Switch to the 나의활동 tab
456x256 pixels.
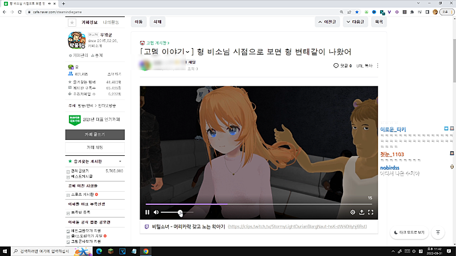tap(111, 22)
